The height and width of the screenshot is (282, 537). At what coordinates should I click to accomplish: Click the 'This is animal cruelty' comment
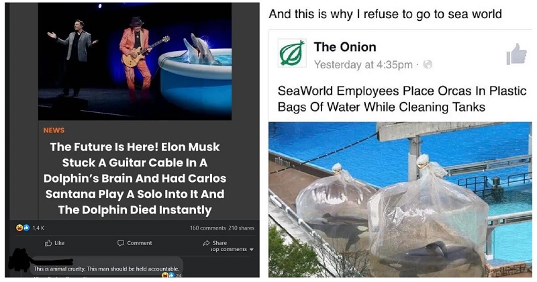[106, 269]
